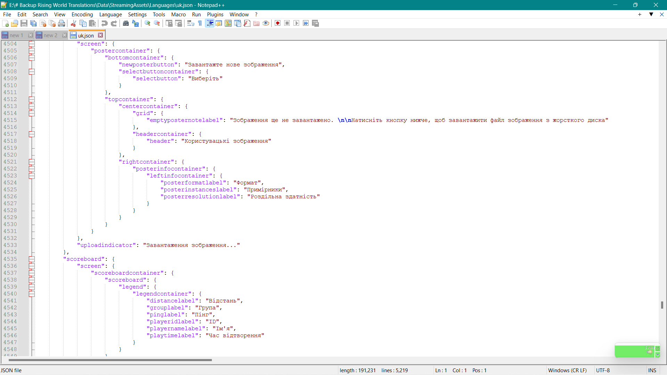Toggle Word wrap toolbar button
This screenshot has height=375, width=667.
pos(190,23)
